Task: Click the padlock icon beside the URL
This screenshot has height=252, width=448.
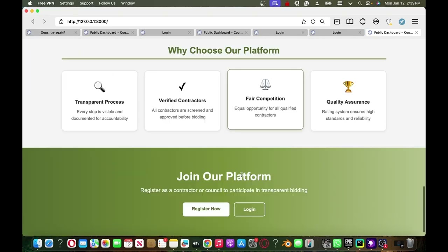Action: 61,22
